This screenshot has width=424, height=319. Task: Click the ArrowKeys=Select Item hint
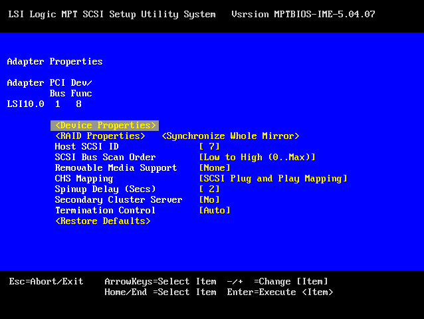pos(160,281)
